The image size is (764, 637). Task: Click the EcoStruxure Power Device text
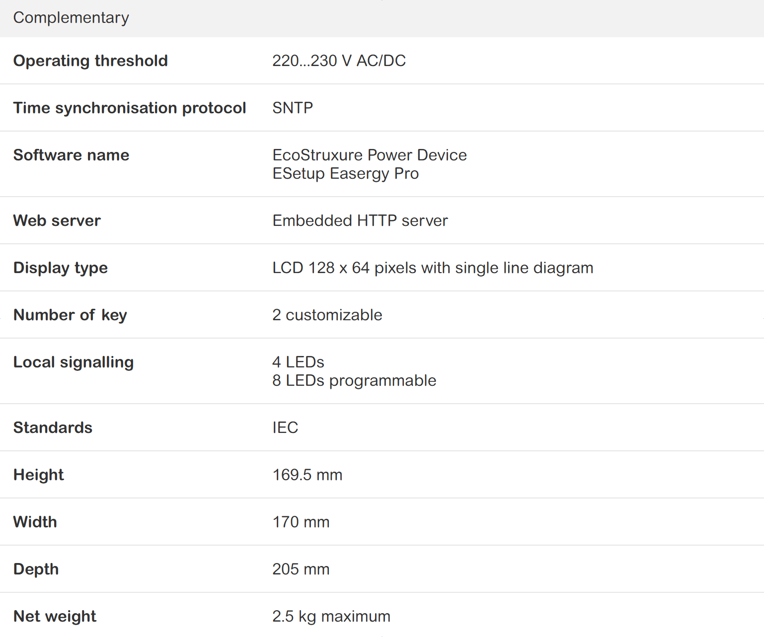click(370, 155)
